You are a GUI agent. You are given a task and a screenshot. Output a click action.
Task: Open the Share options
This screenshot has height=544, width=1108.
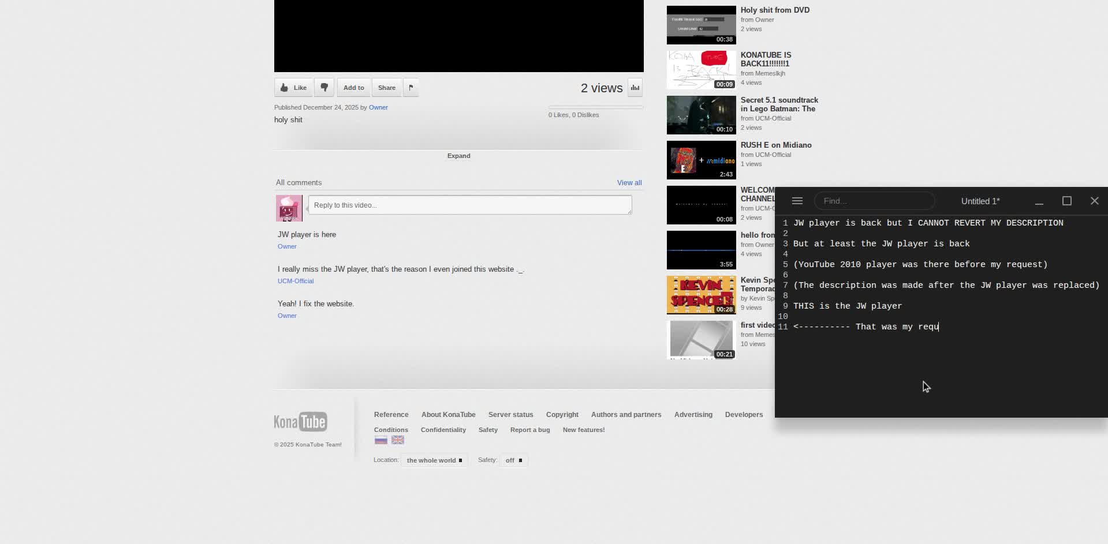click(386, 88)
